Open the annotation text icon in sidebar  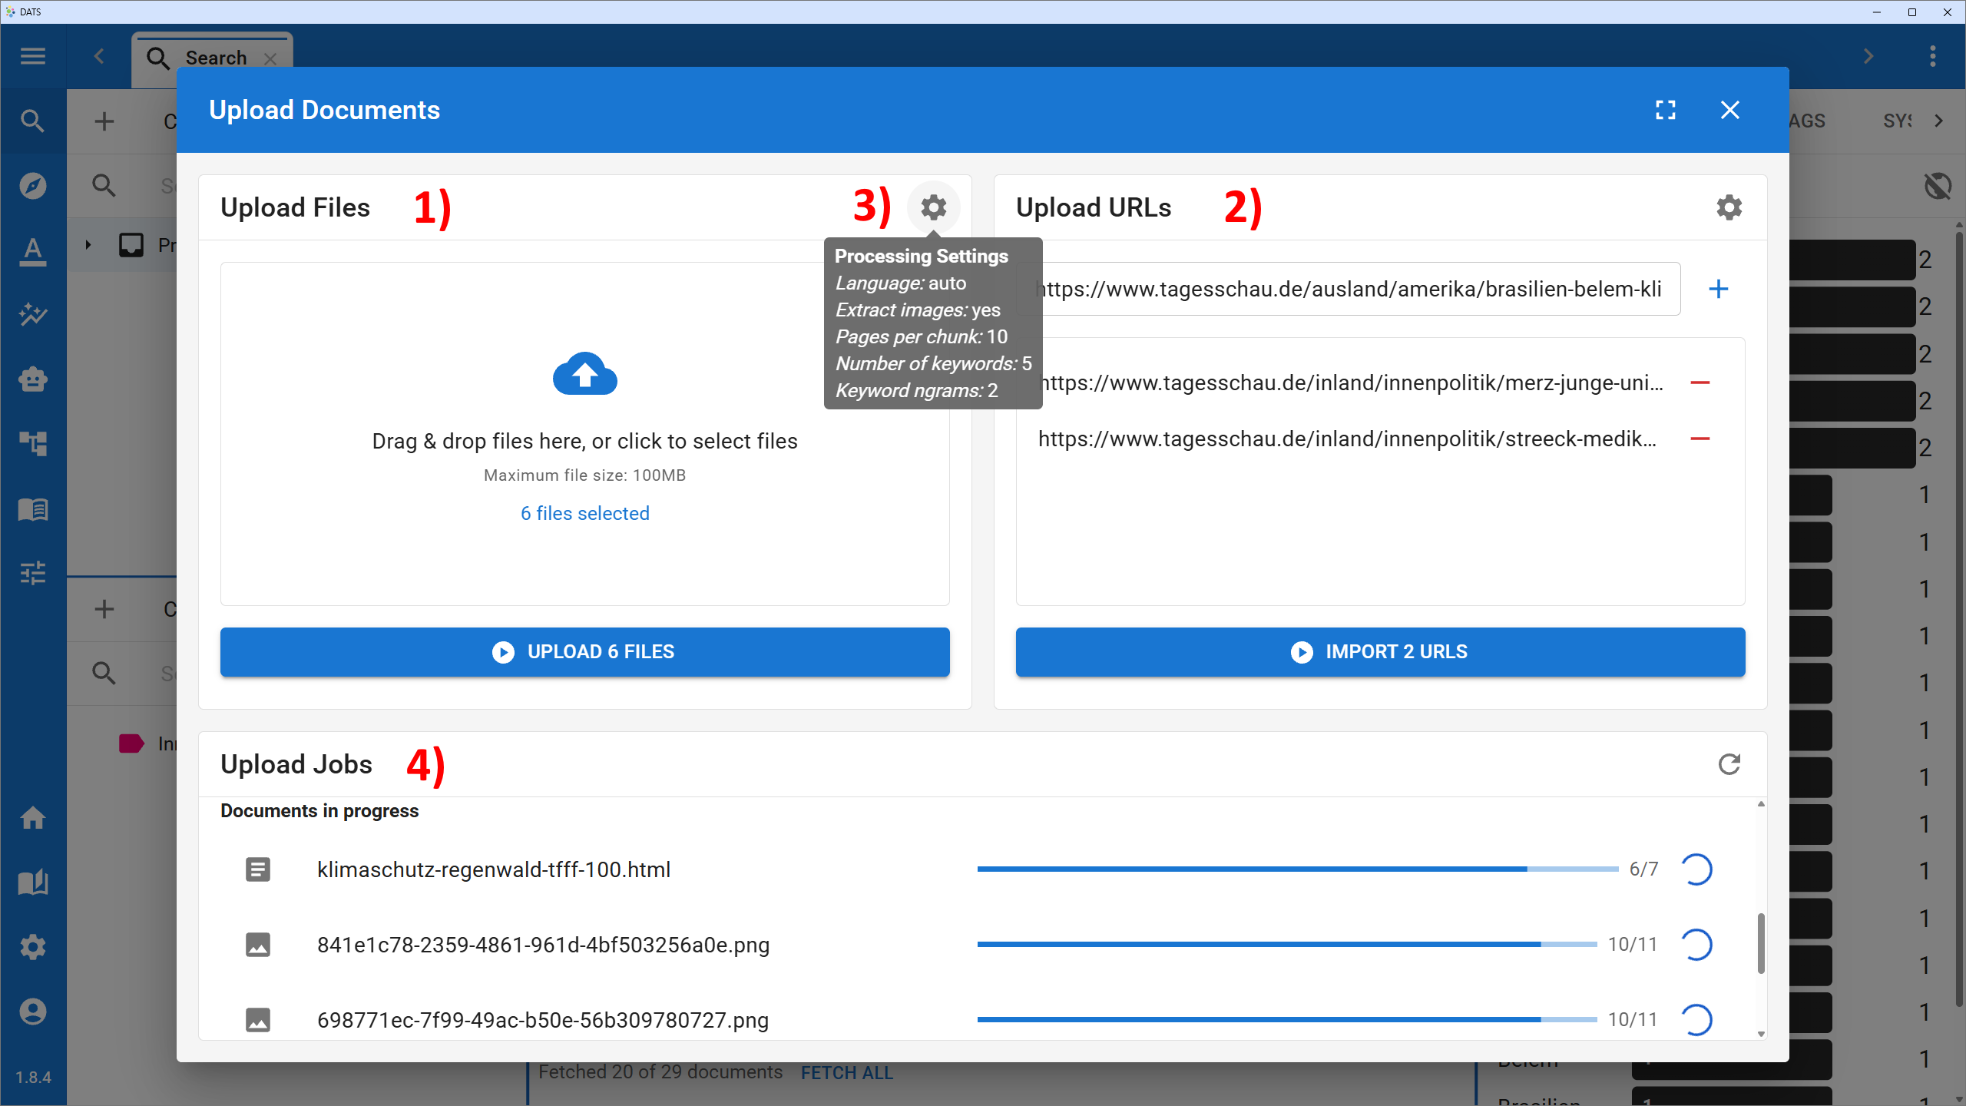33,251
